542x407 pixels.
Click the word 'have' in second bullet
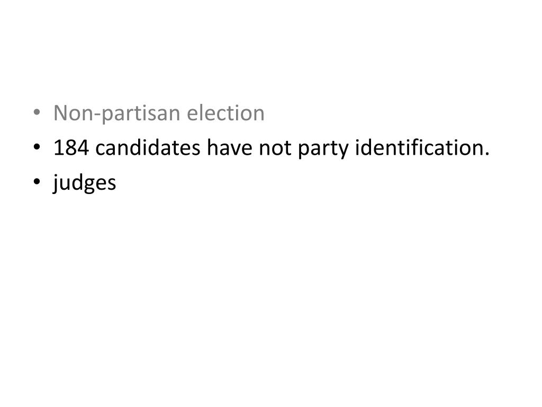230,147
